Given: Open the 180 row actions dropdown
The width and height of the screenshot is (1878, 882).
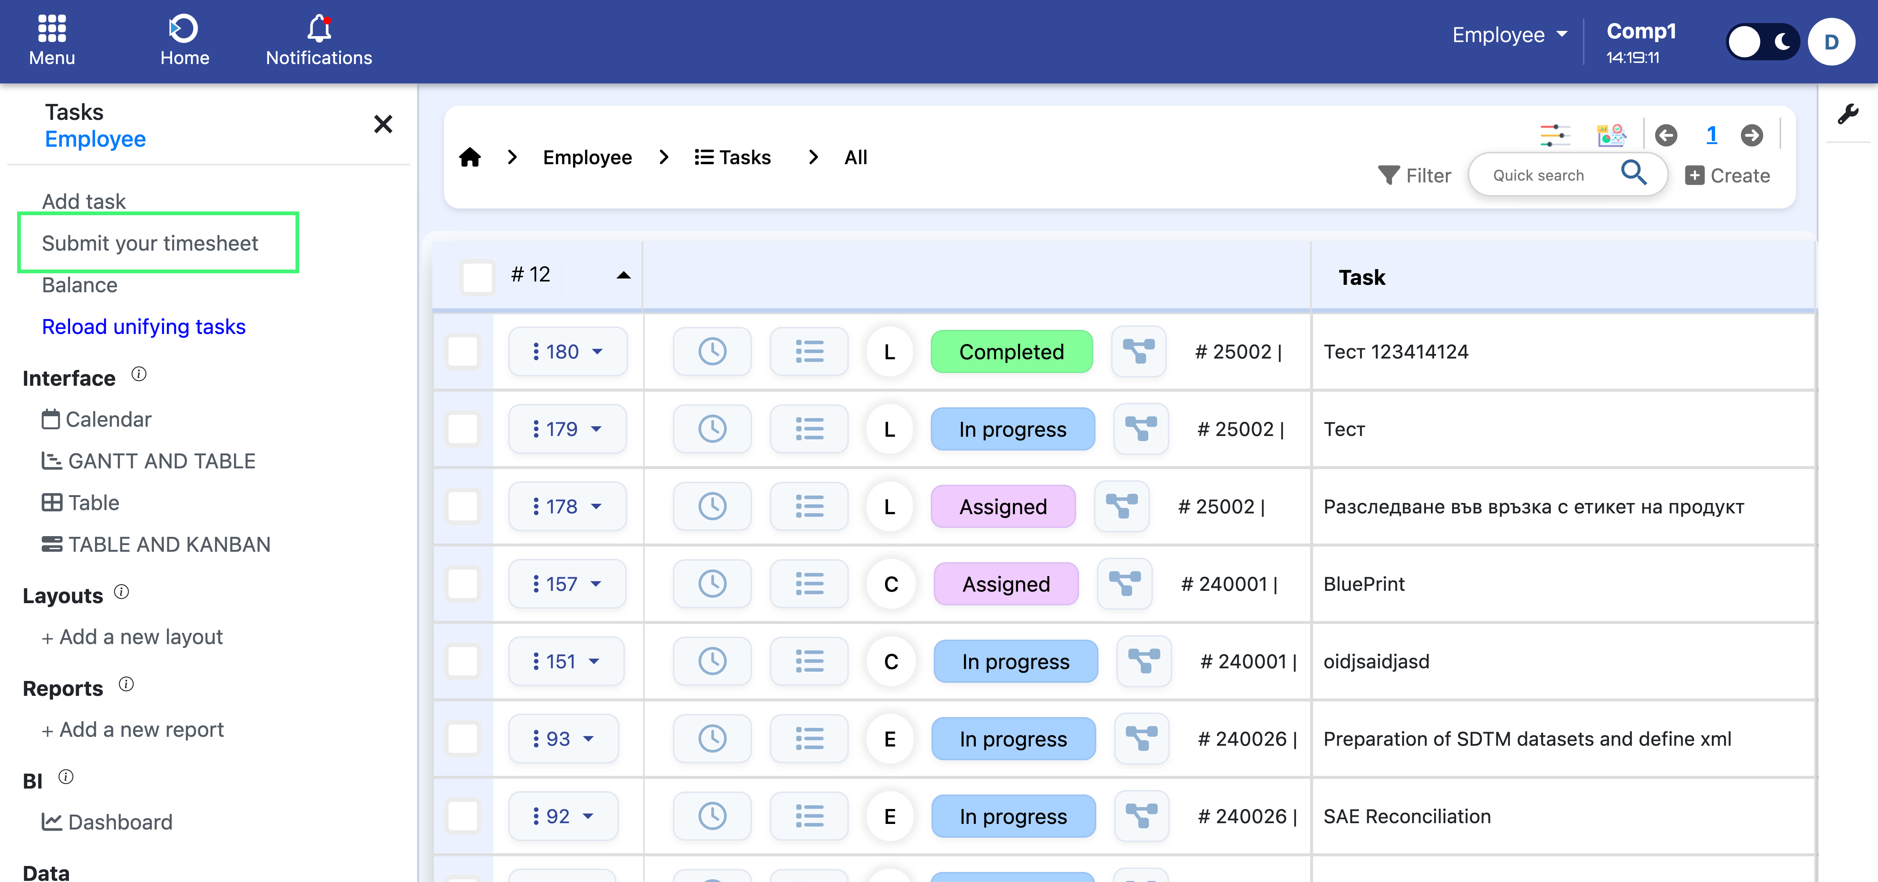Looking at the screenshot, I should click(568, 352).
